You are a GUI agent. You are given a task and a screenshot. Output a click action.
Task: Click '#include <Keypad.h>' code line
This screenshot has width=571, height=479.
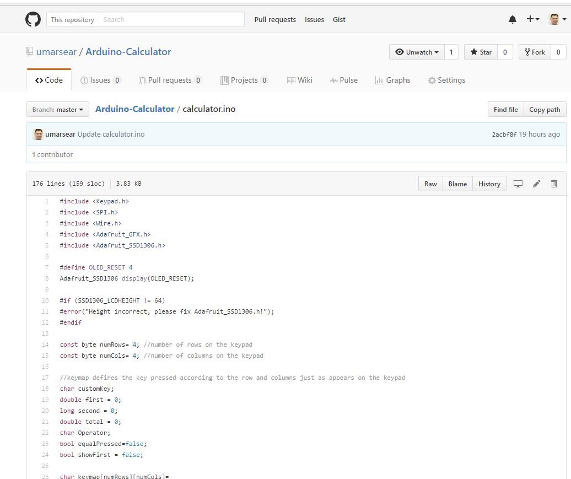tap(94, 201)
